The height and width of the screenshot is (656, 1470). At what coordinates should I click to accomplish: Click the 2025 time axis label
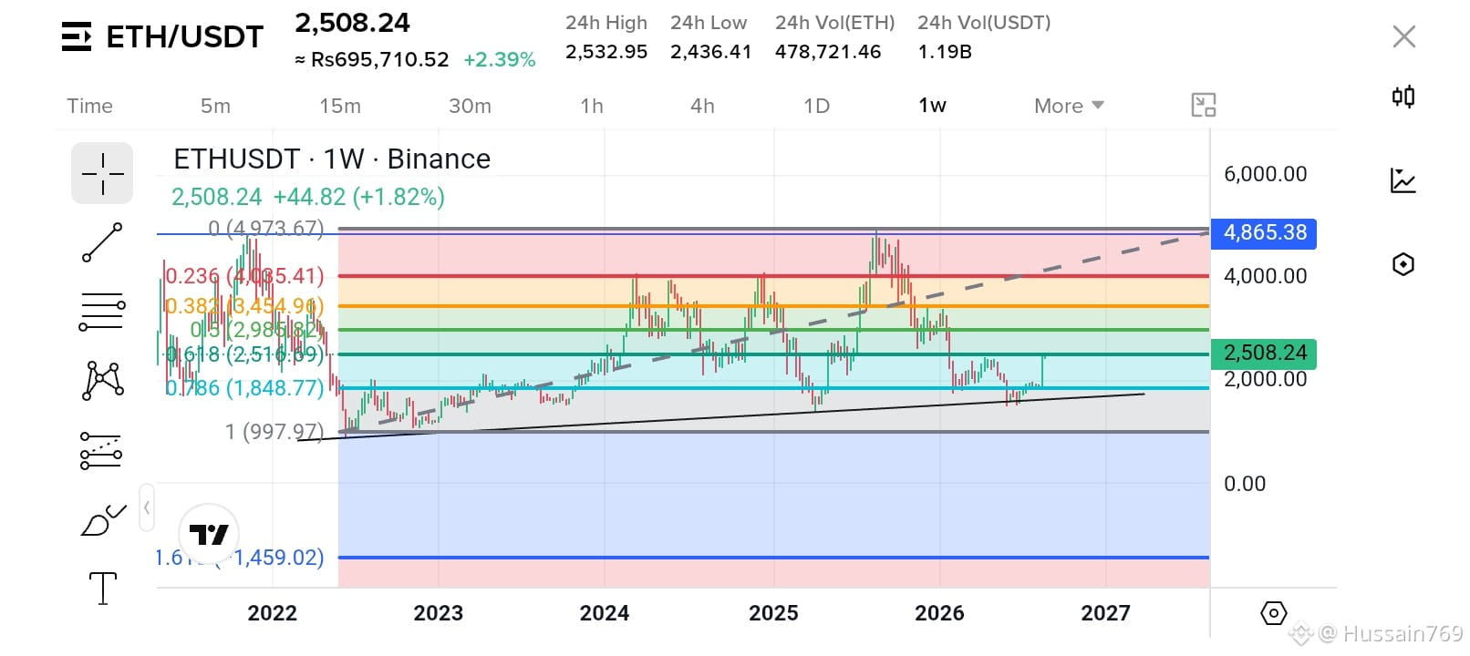point(773,613)
